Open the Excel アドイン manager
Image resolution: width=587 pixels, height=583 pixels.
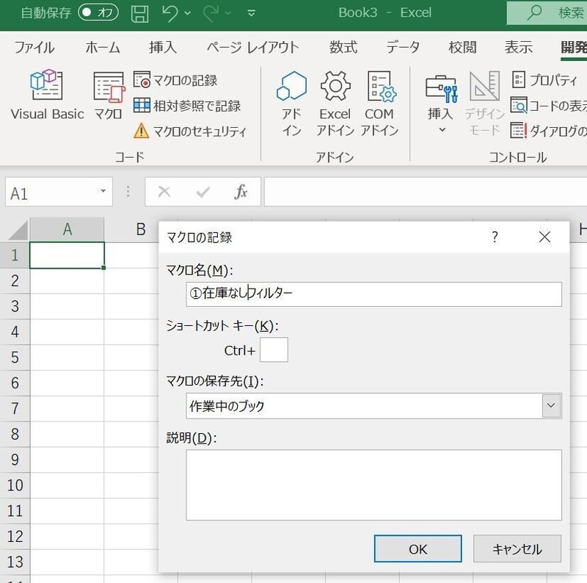click(x=335, y=99)
